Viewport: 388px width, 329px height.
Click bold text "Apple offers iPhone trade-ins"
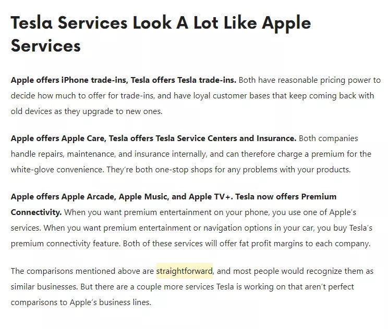coord(69,80)
